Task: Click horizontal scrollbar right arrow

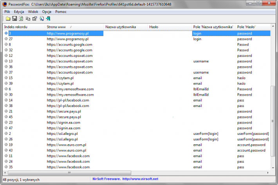Action: [x=268, y=172]
